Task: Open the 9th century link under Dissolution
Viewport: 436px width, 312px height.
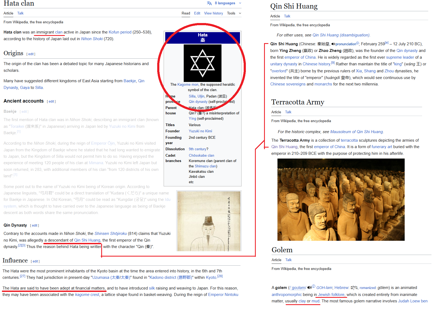Action: pyautogui.click(x=197, y=149)
